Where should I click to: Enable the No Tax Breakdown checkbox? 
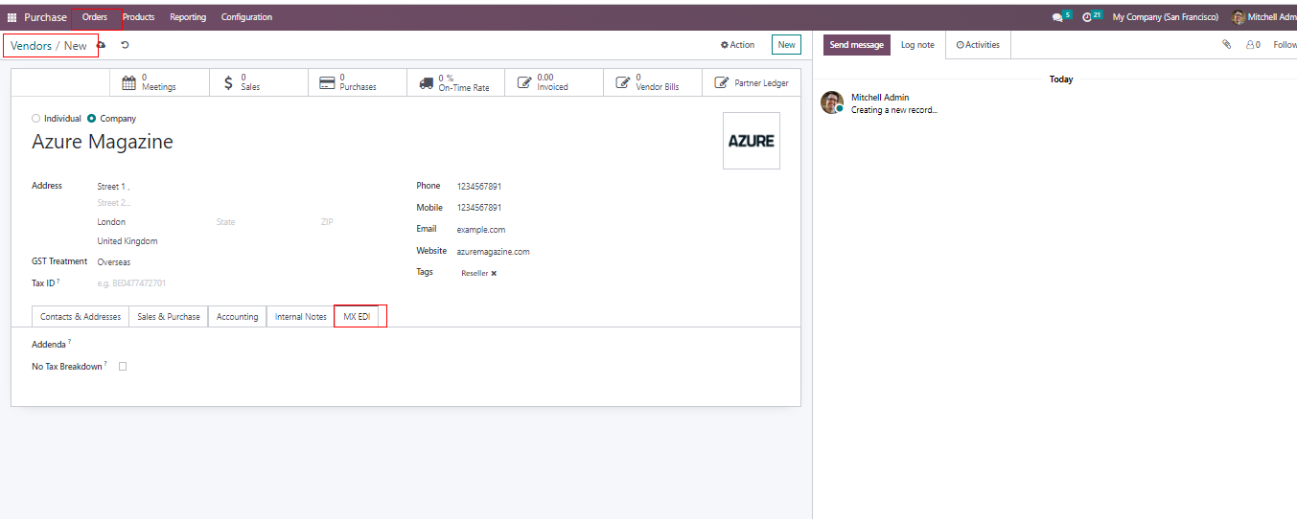click(122, 367)
